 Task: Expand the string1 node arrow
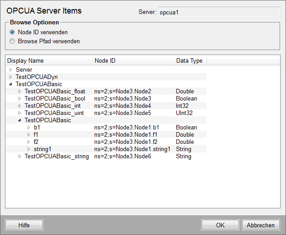point(29,149)
